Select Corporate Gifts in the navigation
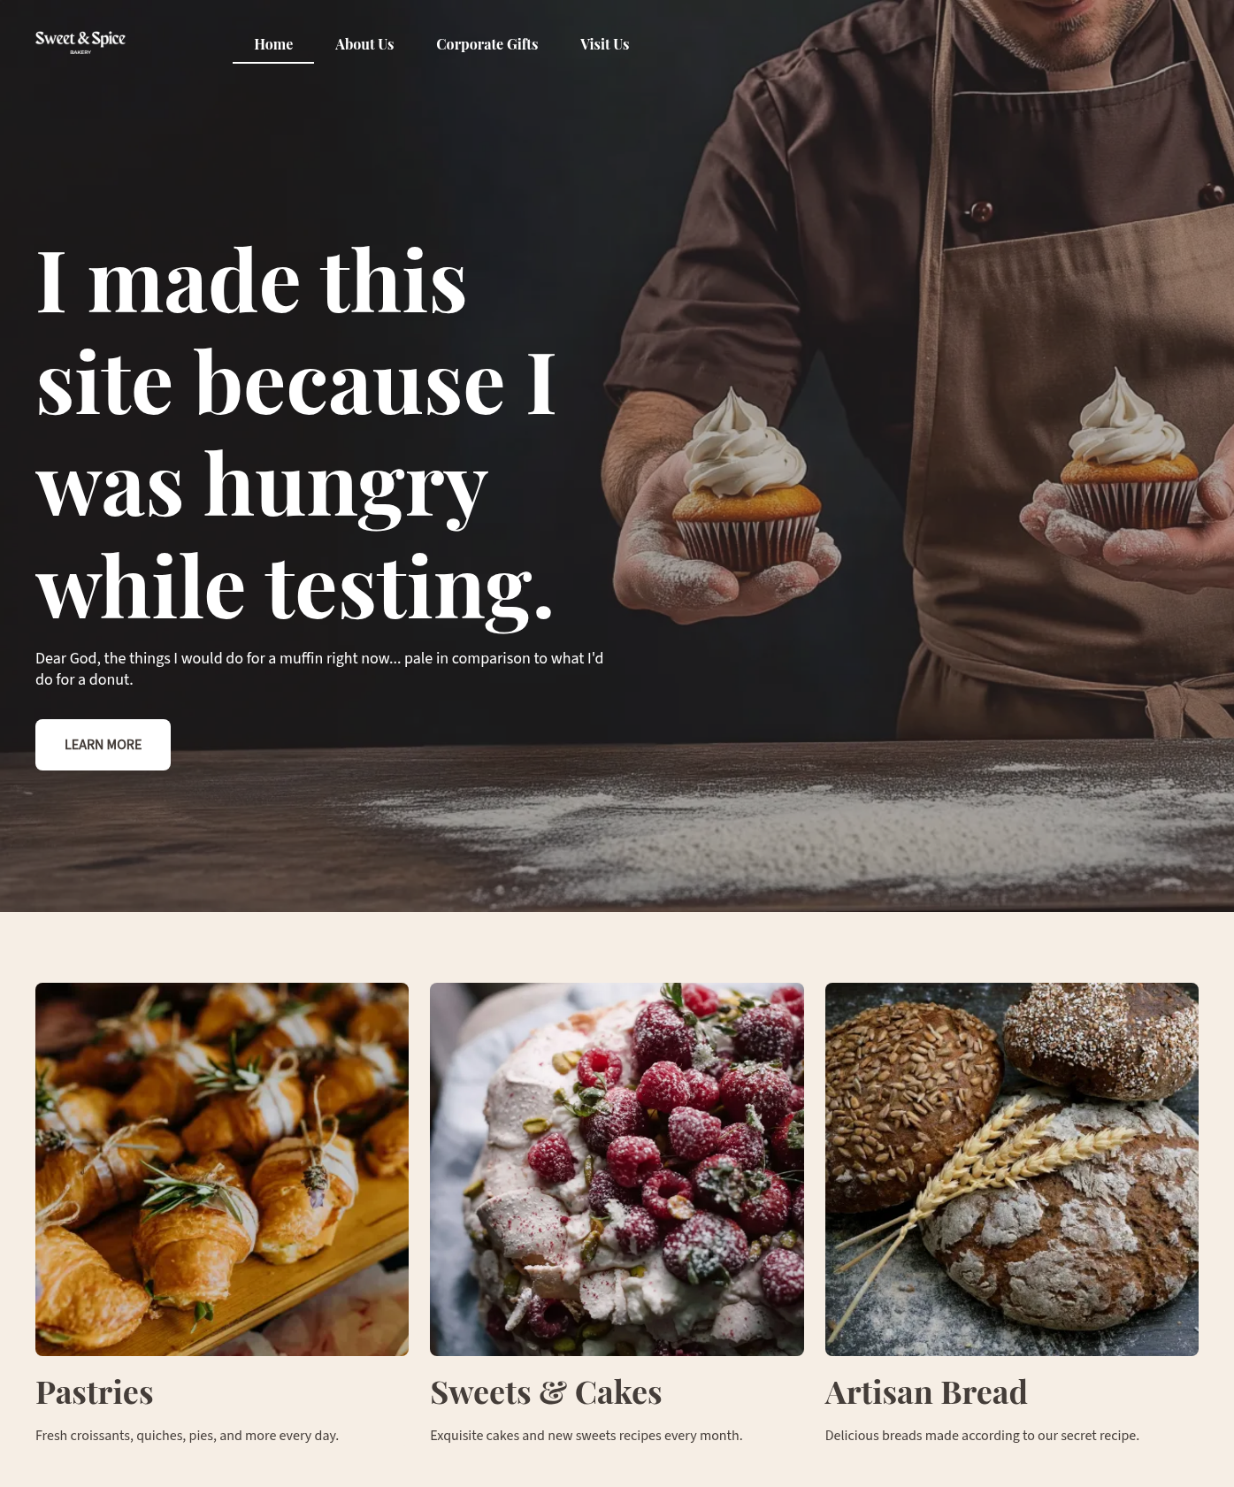Screen dimensions: 1234x1487 point(487,44)
